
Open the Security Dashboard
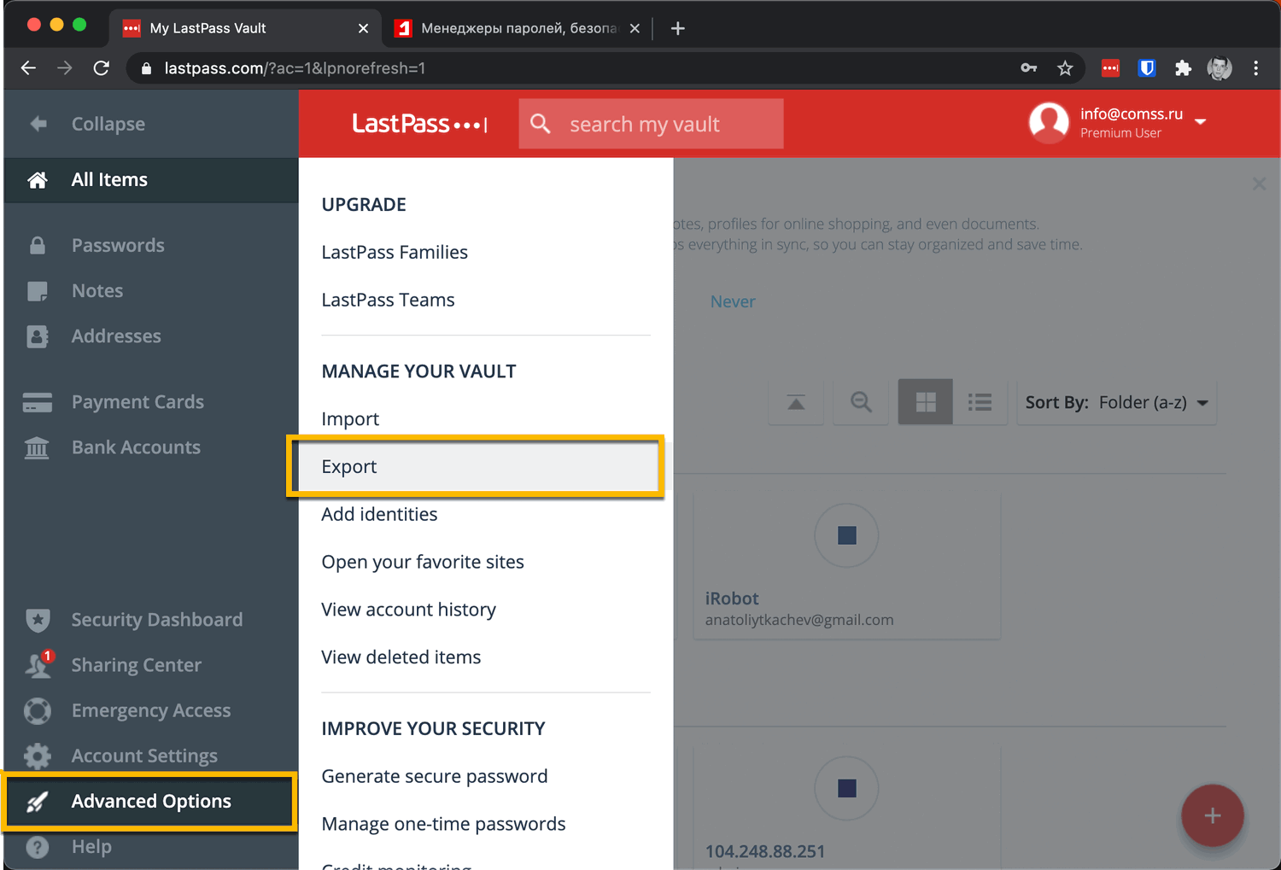coord(156,619)
